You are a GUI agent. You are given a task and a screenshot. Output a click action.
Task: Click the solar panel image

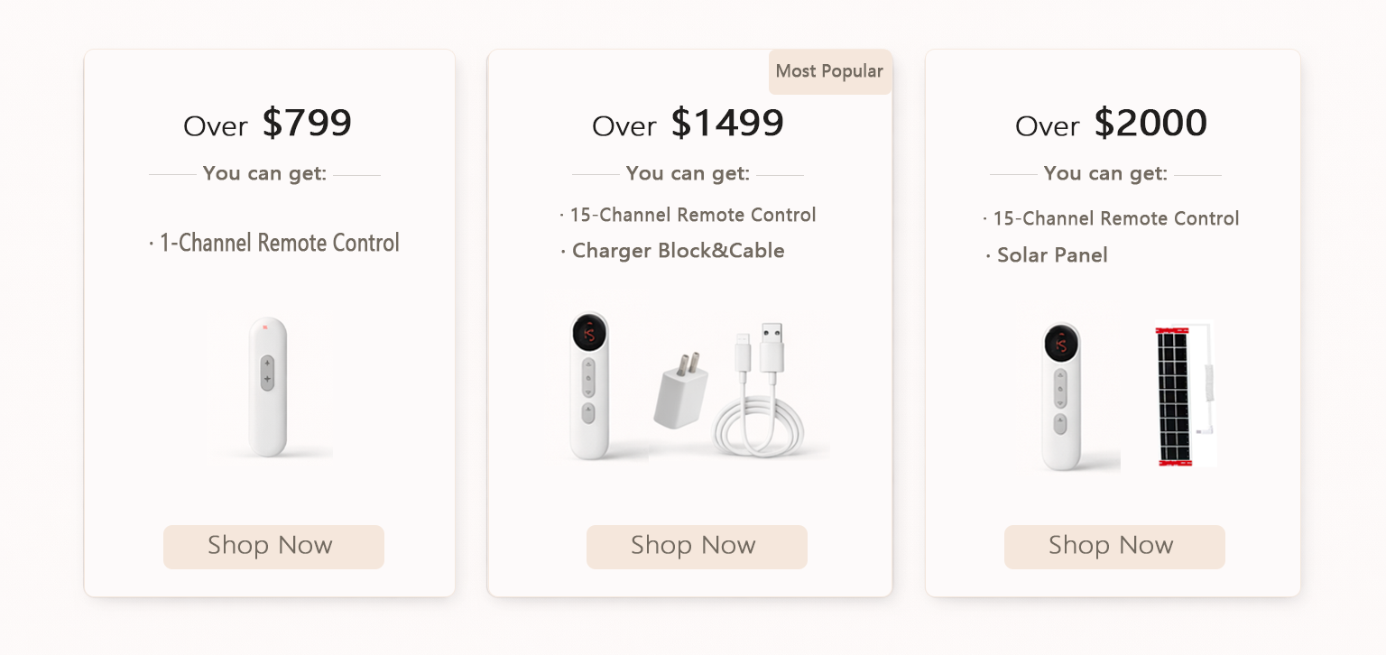coord(1174,395)
